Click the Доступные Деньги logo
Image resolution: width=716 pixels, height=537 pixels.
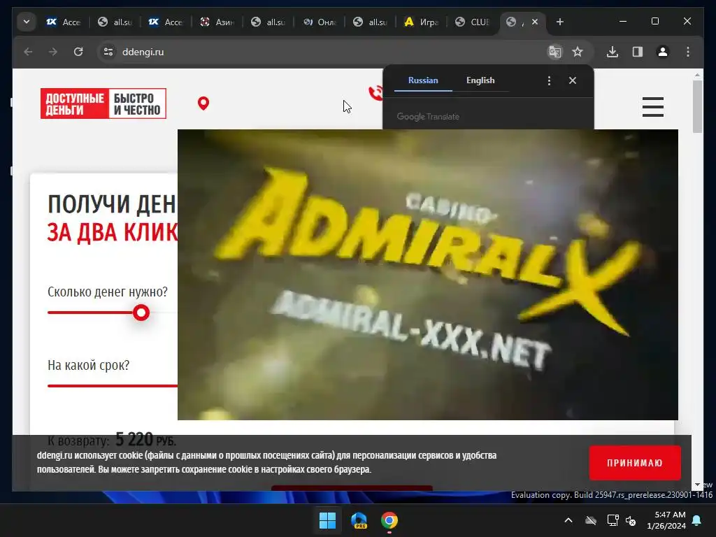(103, 103)
